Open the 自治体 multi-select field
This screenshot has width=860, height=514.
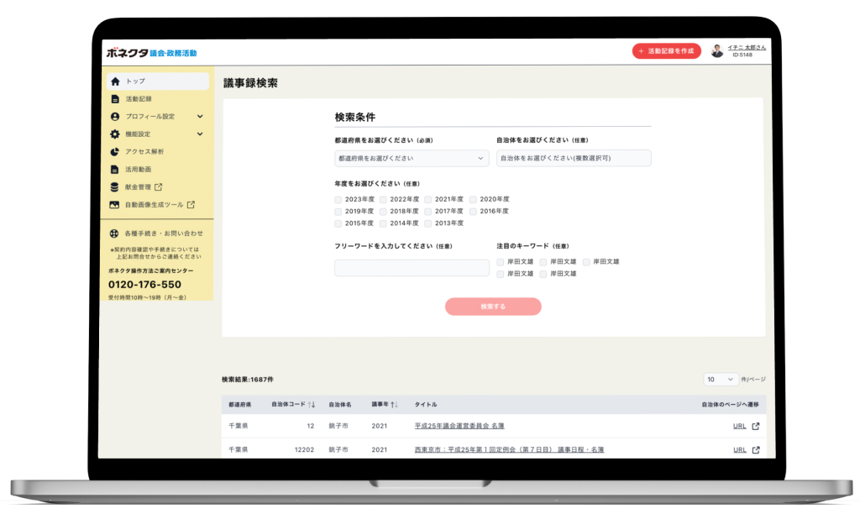click(x=574, y=158)
